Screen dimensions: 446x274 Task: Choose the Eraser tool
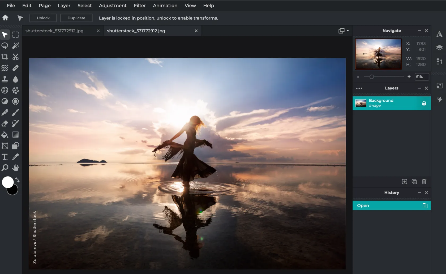(5, 123)
